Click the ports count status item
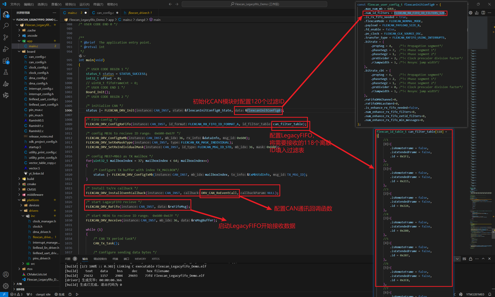The image size is (495, 297). click(29, 294)
